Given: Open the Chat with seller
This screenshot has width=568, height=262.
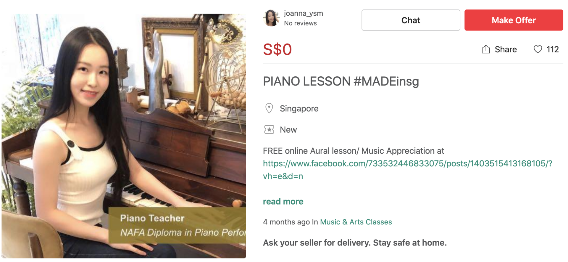Looking at the screenshot, I should pyautogui.click(x=411, y=20).
